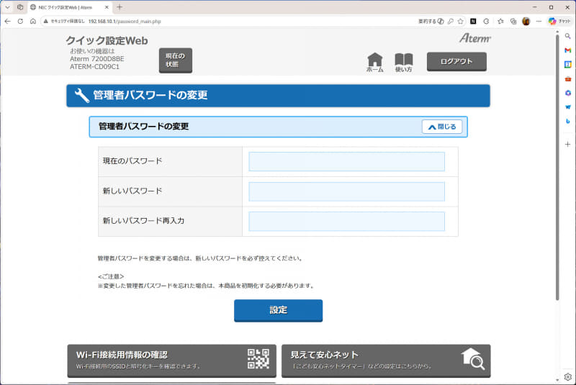Add page to favorites with star icon

pyautogui.click(x=461, y=22)
